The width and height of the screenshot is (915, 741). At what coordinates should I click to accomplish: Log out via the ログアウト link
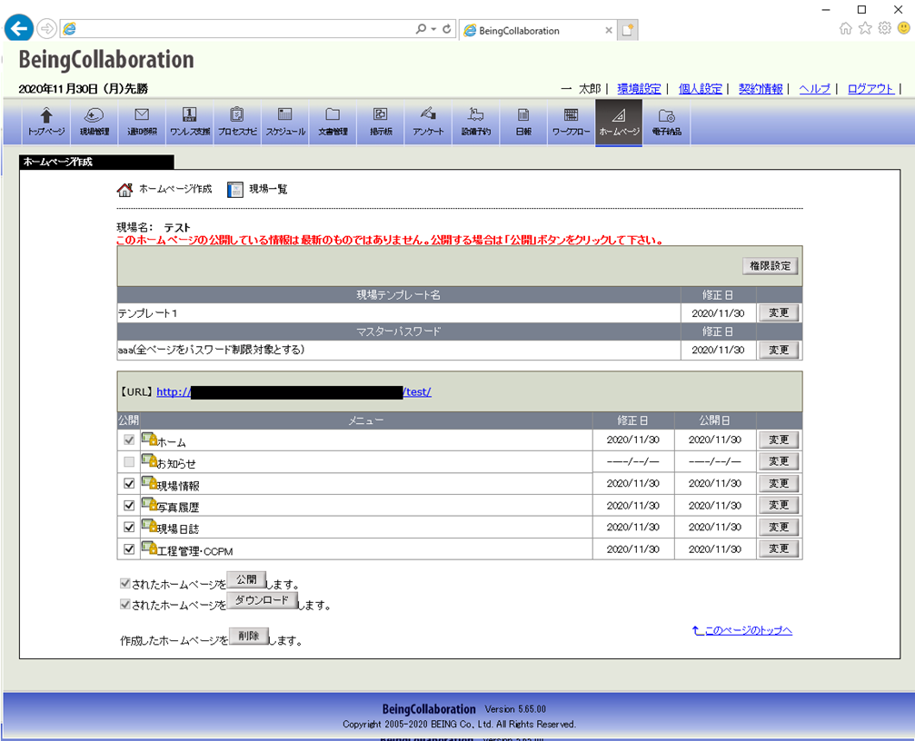click(x=870, y=89)
